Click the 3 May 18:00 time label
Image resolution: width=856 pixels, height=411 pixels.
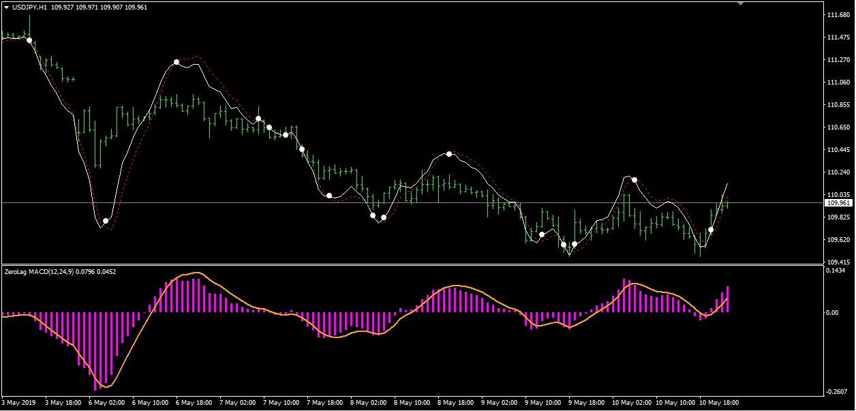(x=63, y=403)
